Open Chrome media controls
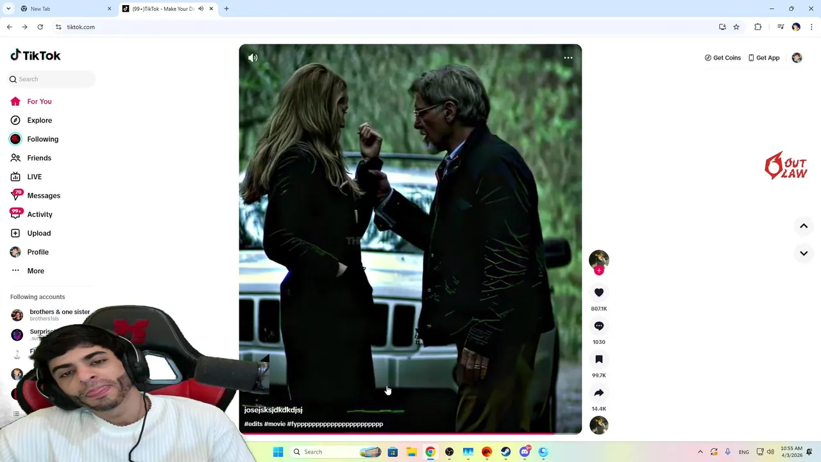Screen dimensions: 821x462 [x=781, y=27]
